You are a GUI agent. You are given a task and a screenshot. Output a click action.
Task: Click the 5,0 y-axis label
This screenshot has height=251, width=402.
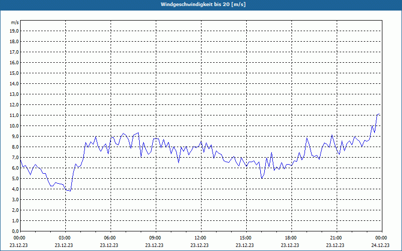[15, 179]
